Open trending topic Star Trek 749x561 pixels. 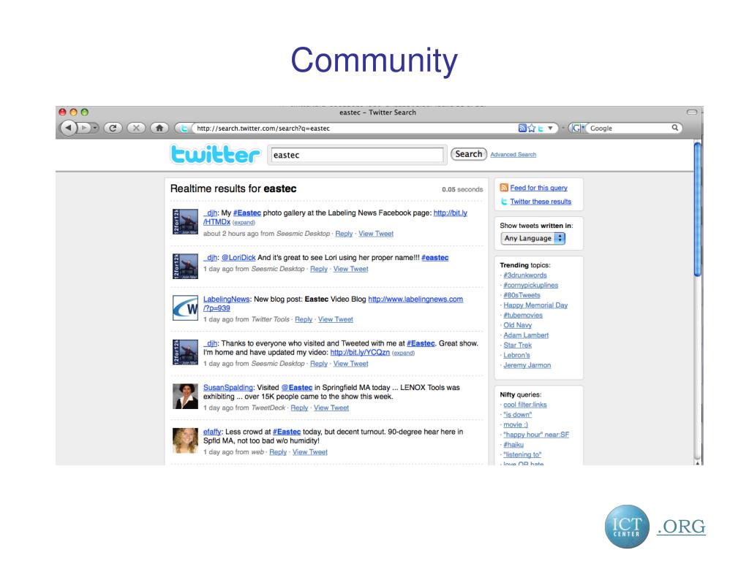tap(517, 346)
